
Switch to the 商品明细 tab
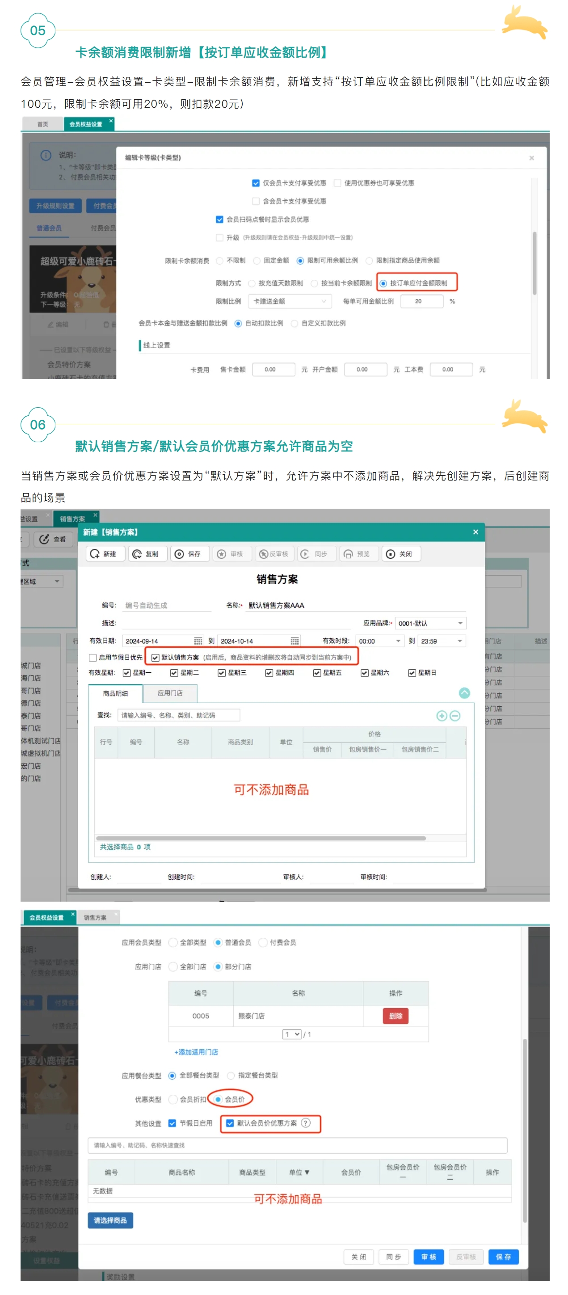(x=115, y=693)
